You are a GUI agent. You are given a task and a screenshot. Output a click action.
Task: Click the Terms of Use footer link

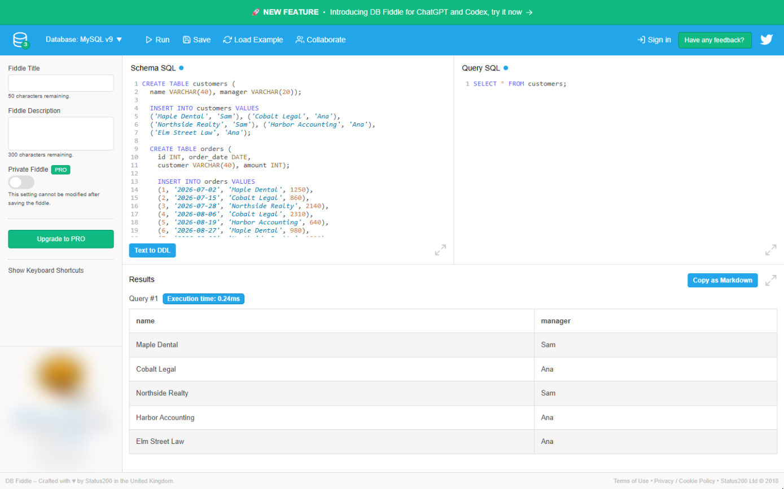coord(631,481)
